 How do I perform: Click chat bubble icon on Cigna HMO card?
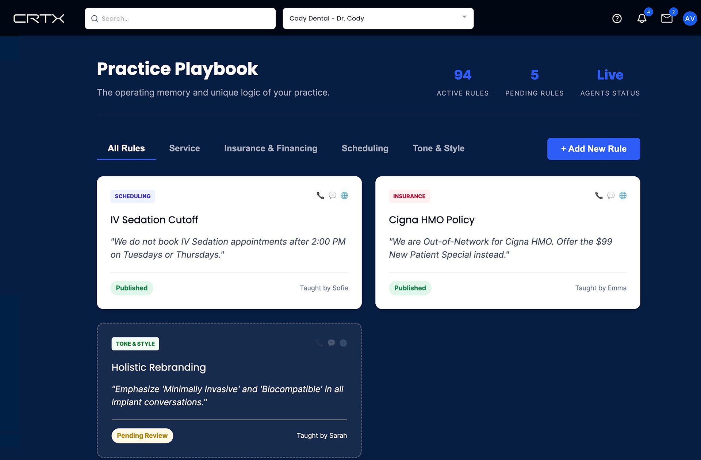[x=611, y=196]
